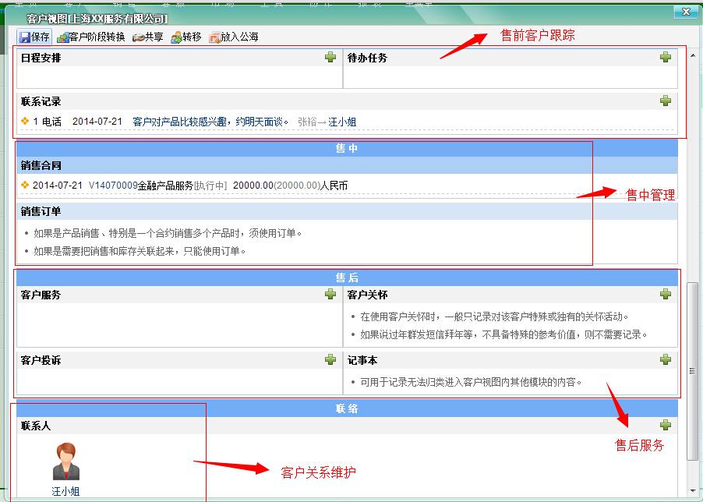This screenshot has width=703, height=502.
Task: Click the 汪小姐 contact avatar
Action: 66,461
